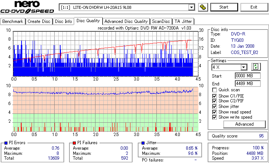Click the PI Errors graph area

[x=106, y=54]
